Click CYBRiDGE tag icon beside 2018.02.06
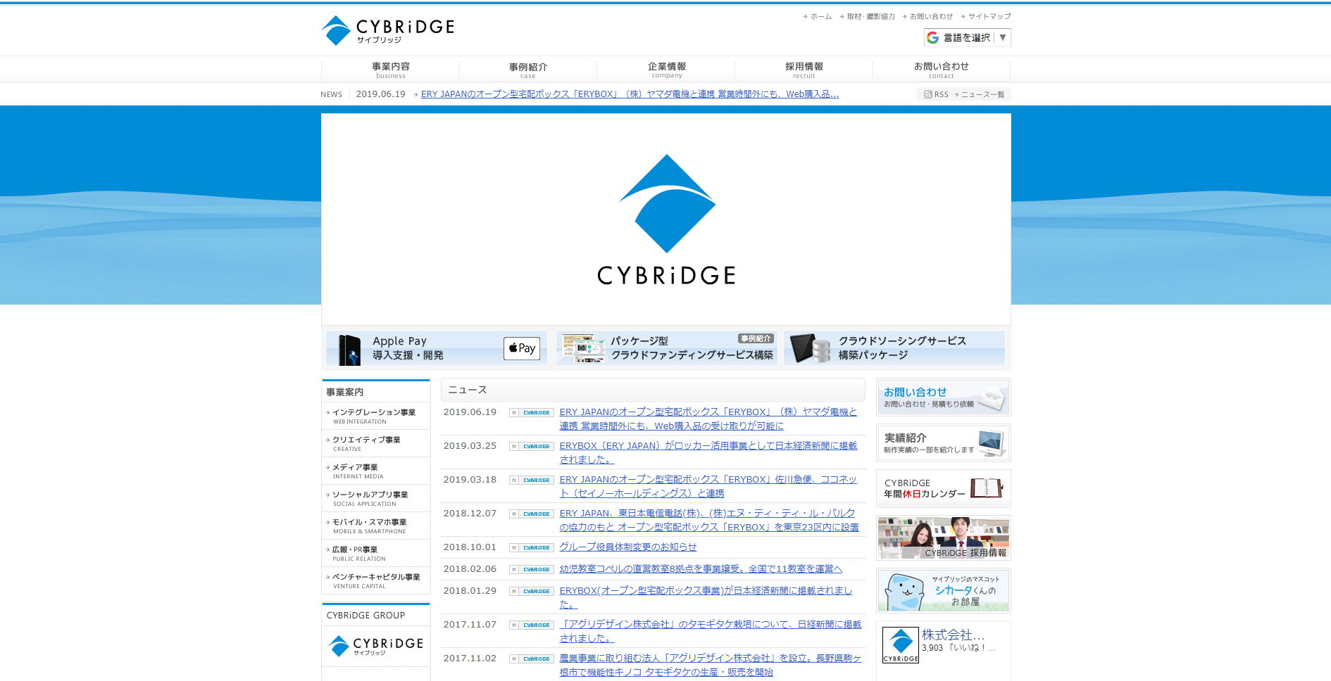Image resolution: width=1331 pixels, height=681 pixels. pyautogui.click(x=532, y=570)
